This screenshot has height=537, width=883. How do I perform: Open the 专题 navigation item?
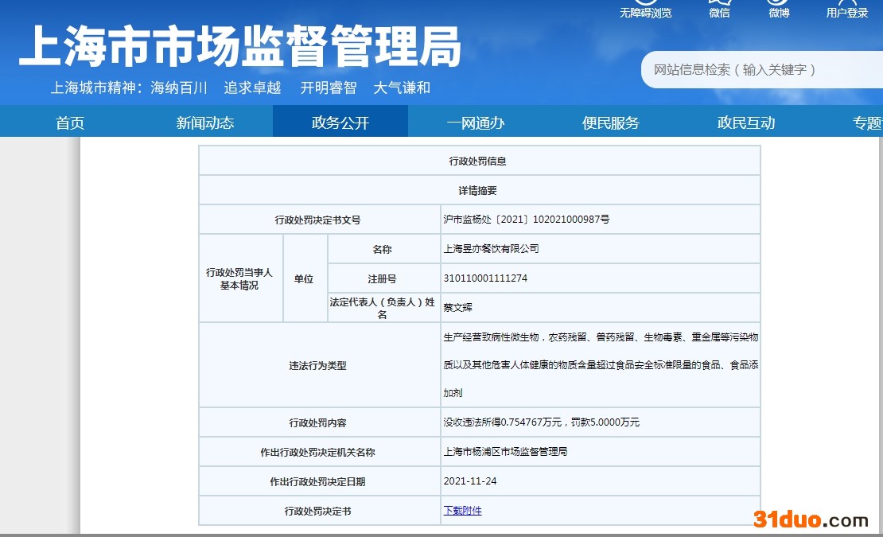coord(867,123)
